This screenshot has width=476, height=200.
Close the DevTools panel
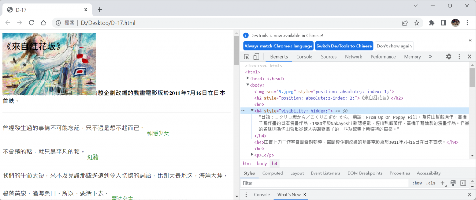(x=469, y=57)
